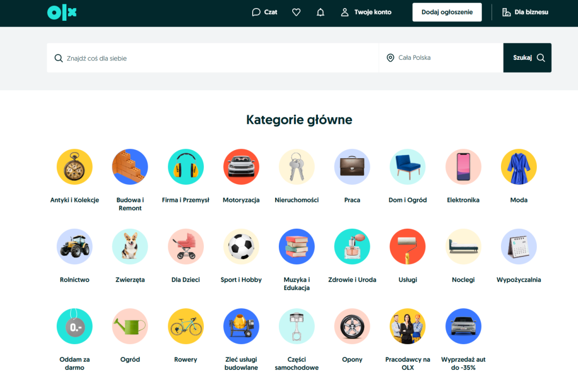Select the Zwierzęta dog icon
Viewport: 578px width, 382px height.
[130, 246]
